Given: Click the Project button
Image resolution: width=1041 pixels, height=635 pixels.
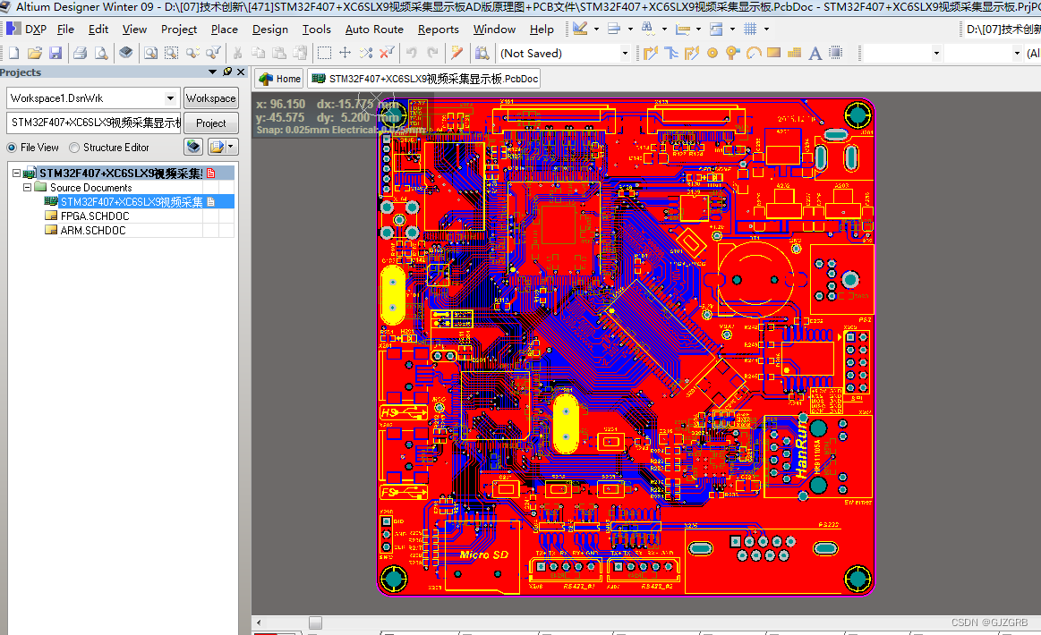Looking at the screenshot, I should point(211,123).
